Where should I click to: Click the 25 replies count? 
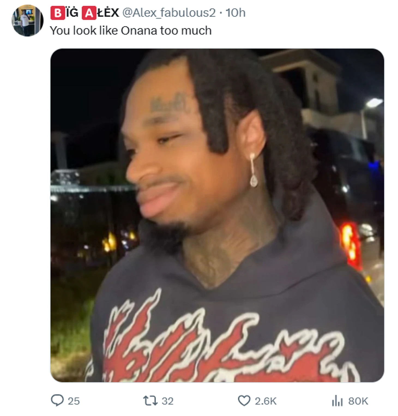point(74,401)
